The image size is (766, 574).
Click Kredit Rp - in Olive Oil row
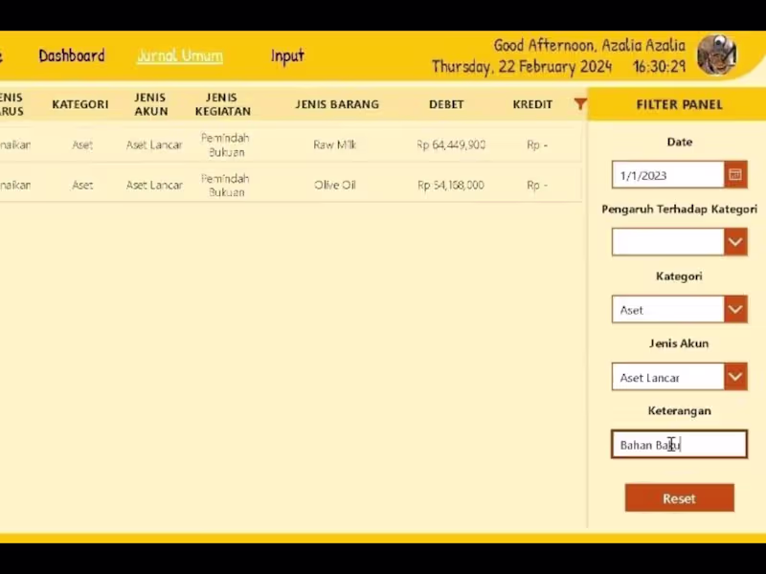537,185
